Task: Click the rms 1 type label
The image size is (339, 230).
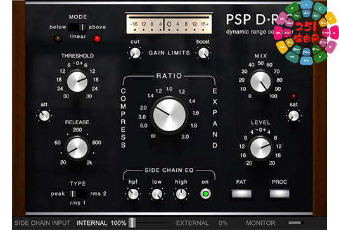Action: tap(78, 203)
